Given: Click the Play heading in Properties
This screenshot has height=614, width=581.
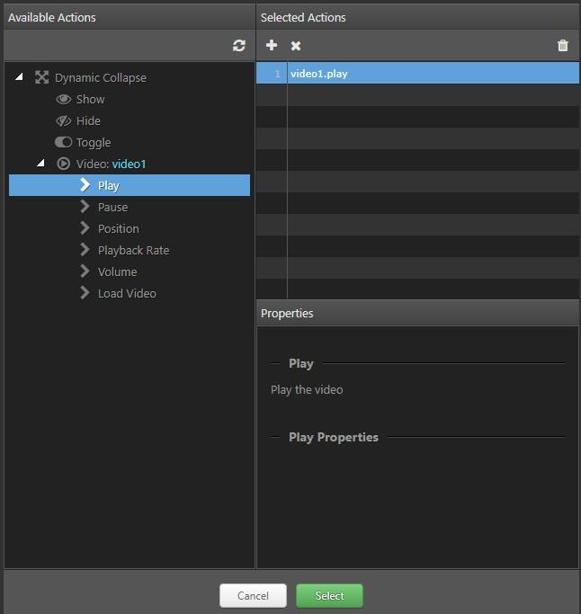Looking at the screenshot, I should pyautogui.click(x=301, y=364).
